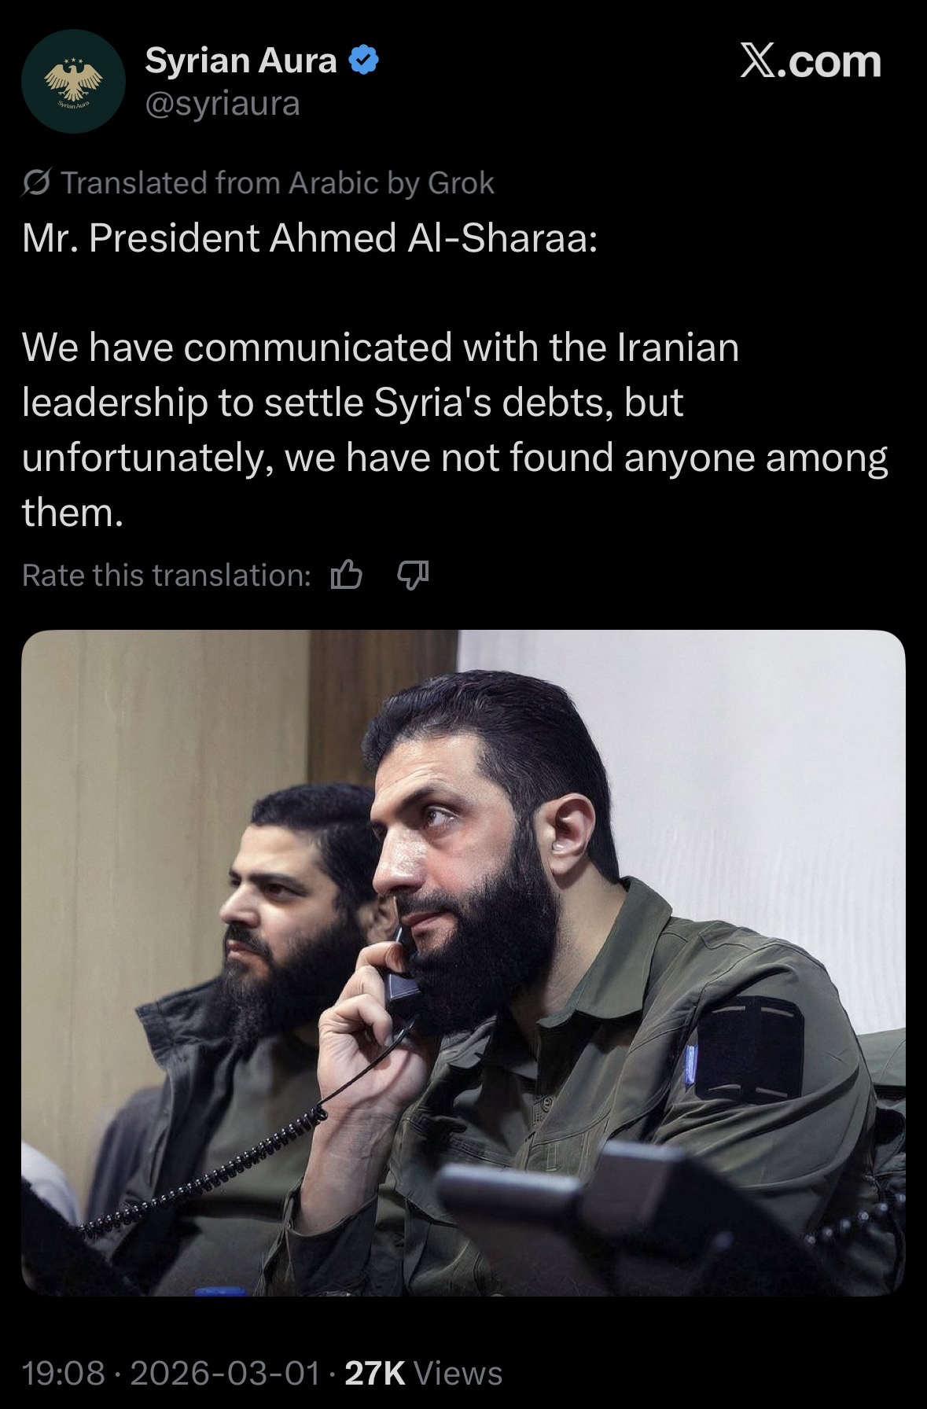Rate translation with thumbs up

coord(346,576)
